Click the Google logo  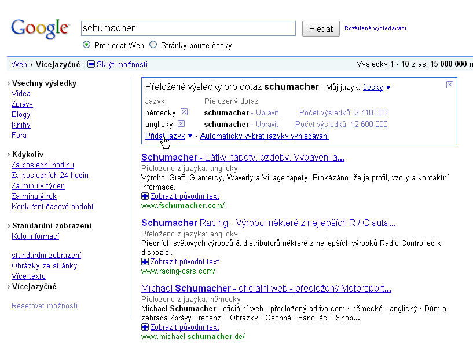41,30
